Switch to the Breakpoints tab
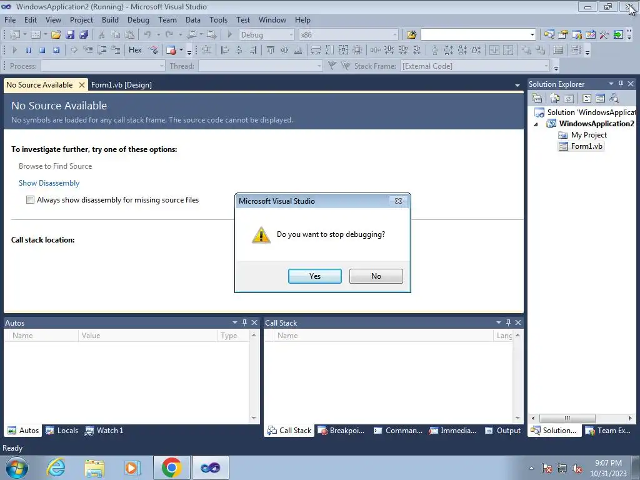This screenshot has height=480, width=640. coord(341,431)
